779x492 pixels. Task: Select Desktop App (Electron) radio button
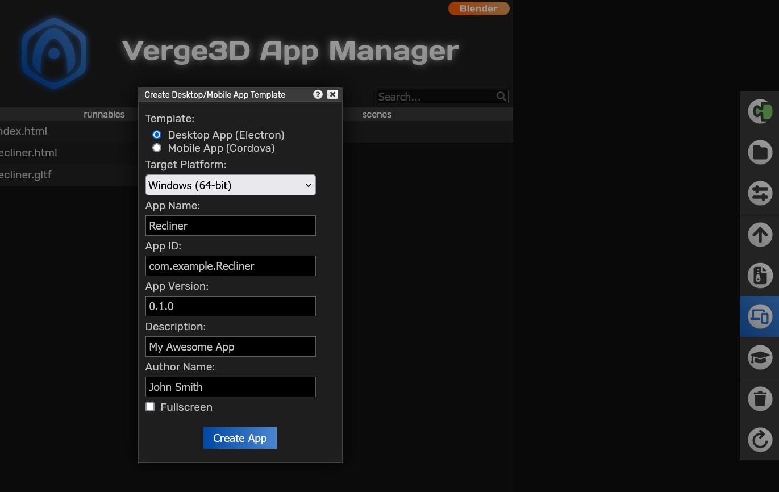(157, 135)
